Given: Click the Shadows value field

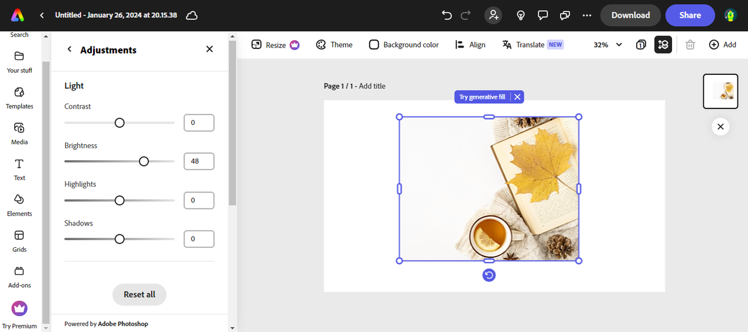Looking at the screenshot, I should click(199, 239).
